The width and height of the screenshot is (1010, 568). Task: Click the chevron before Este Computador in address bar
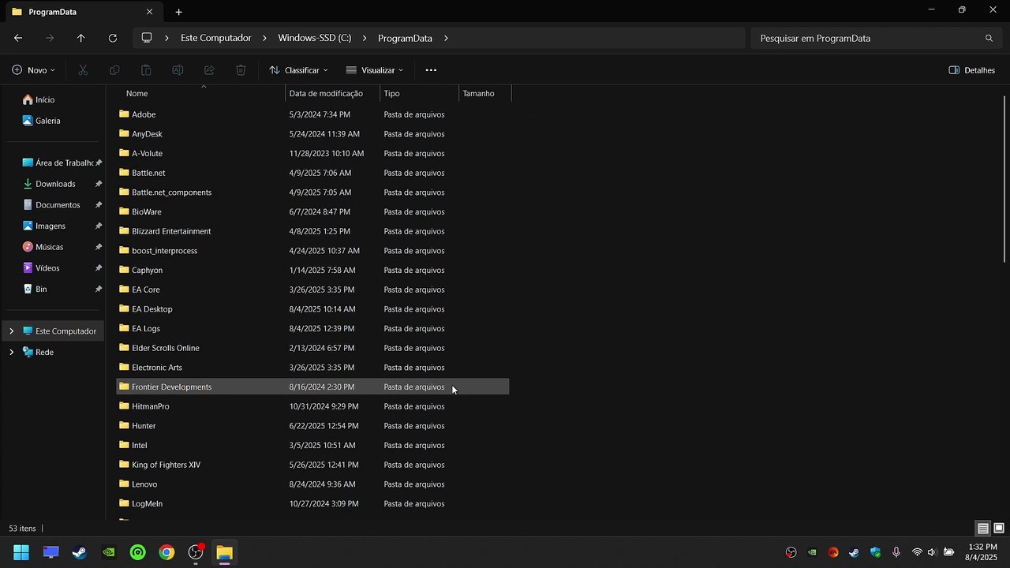coord(166,38)
